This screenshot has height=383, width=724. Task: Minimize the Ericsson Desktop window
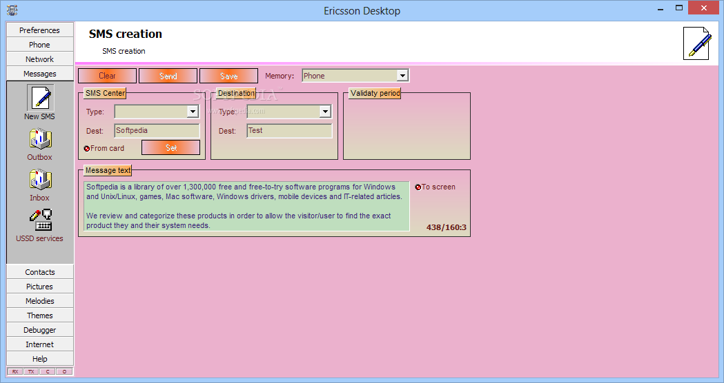pyautogui.click(x=661, y=8)
